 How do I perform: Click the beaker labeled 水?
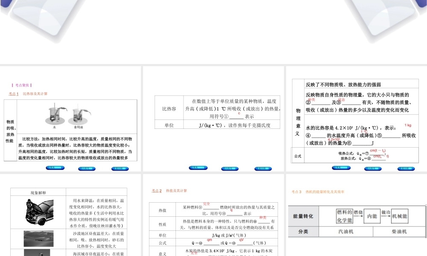tap(56, 115)
